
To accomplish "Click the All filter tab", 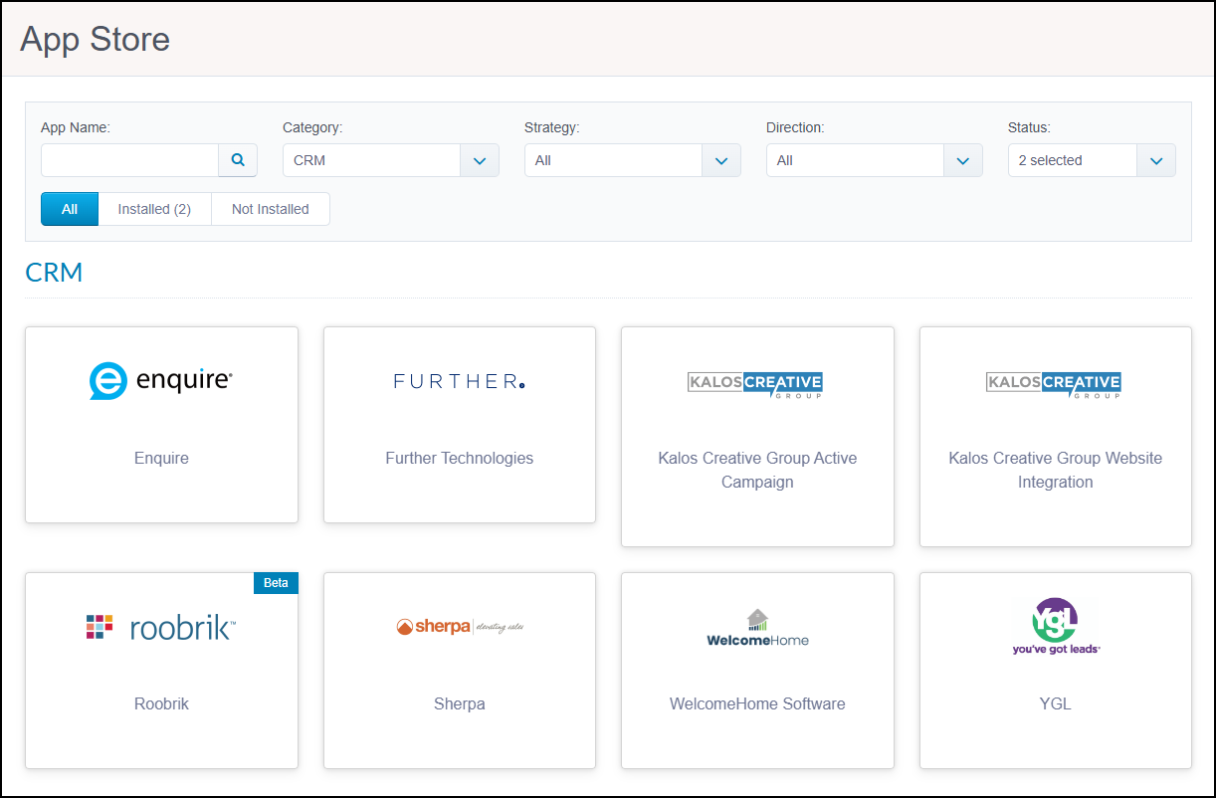I will [x=69, y=209].
